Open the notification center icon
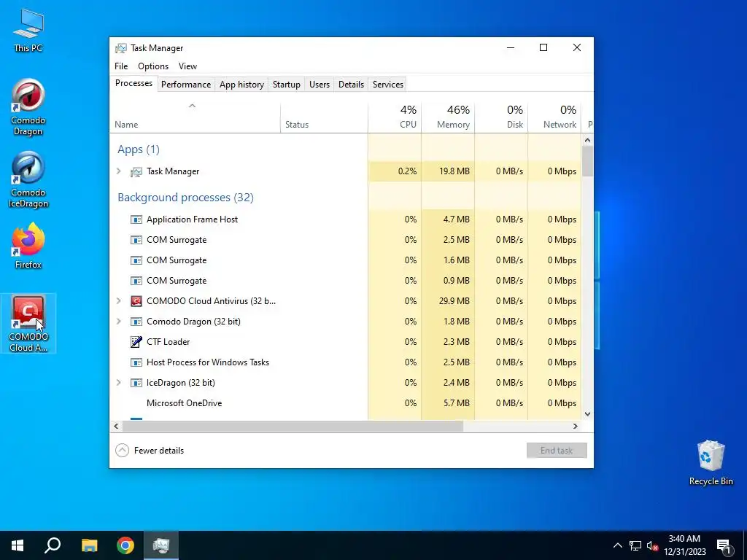Screen dimensions: 747x560 pos(724,546)
